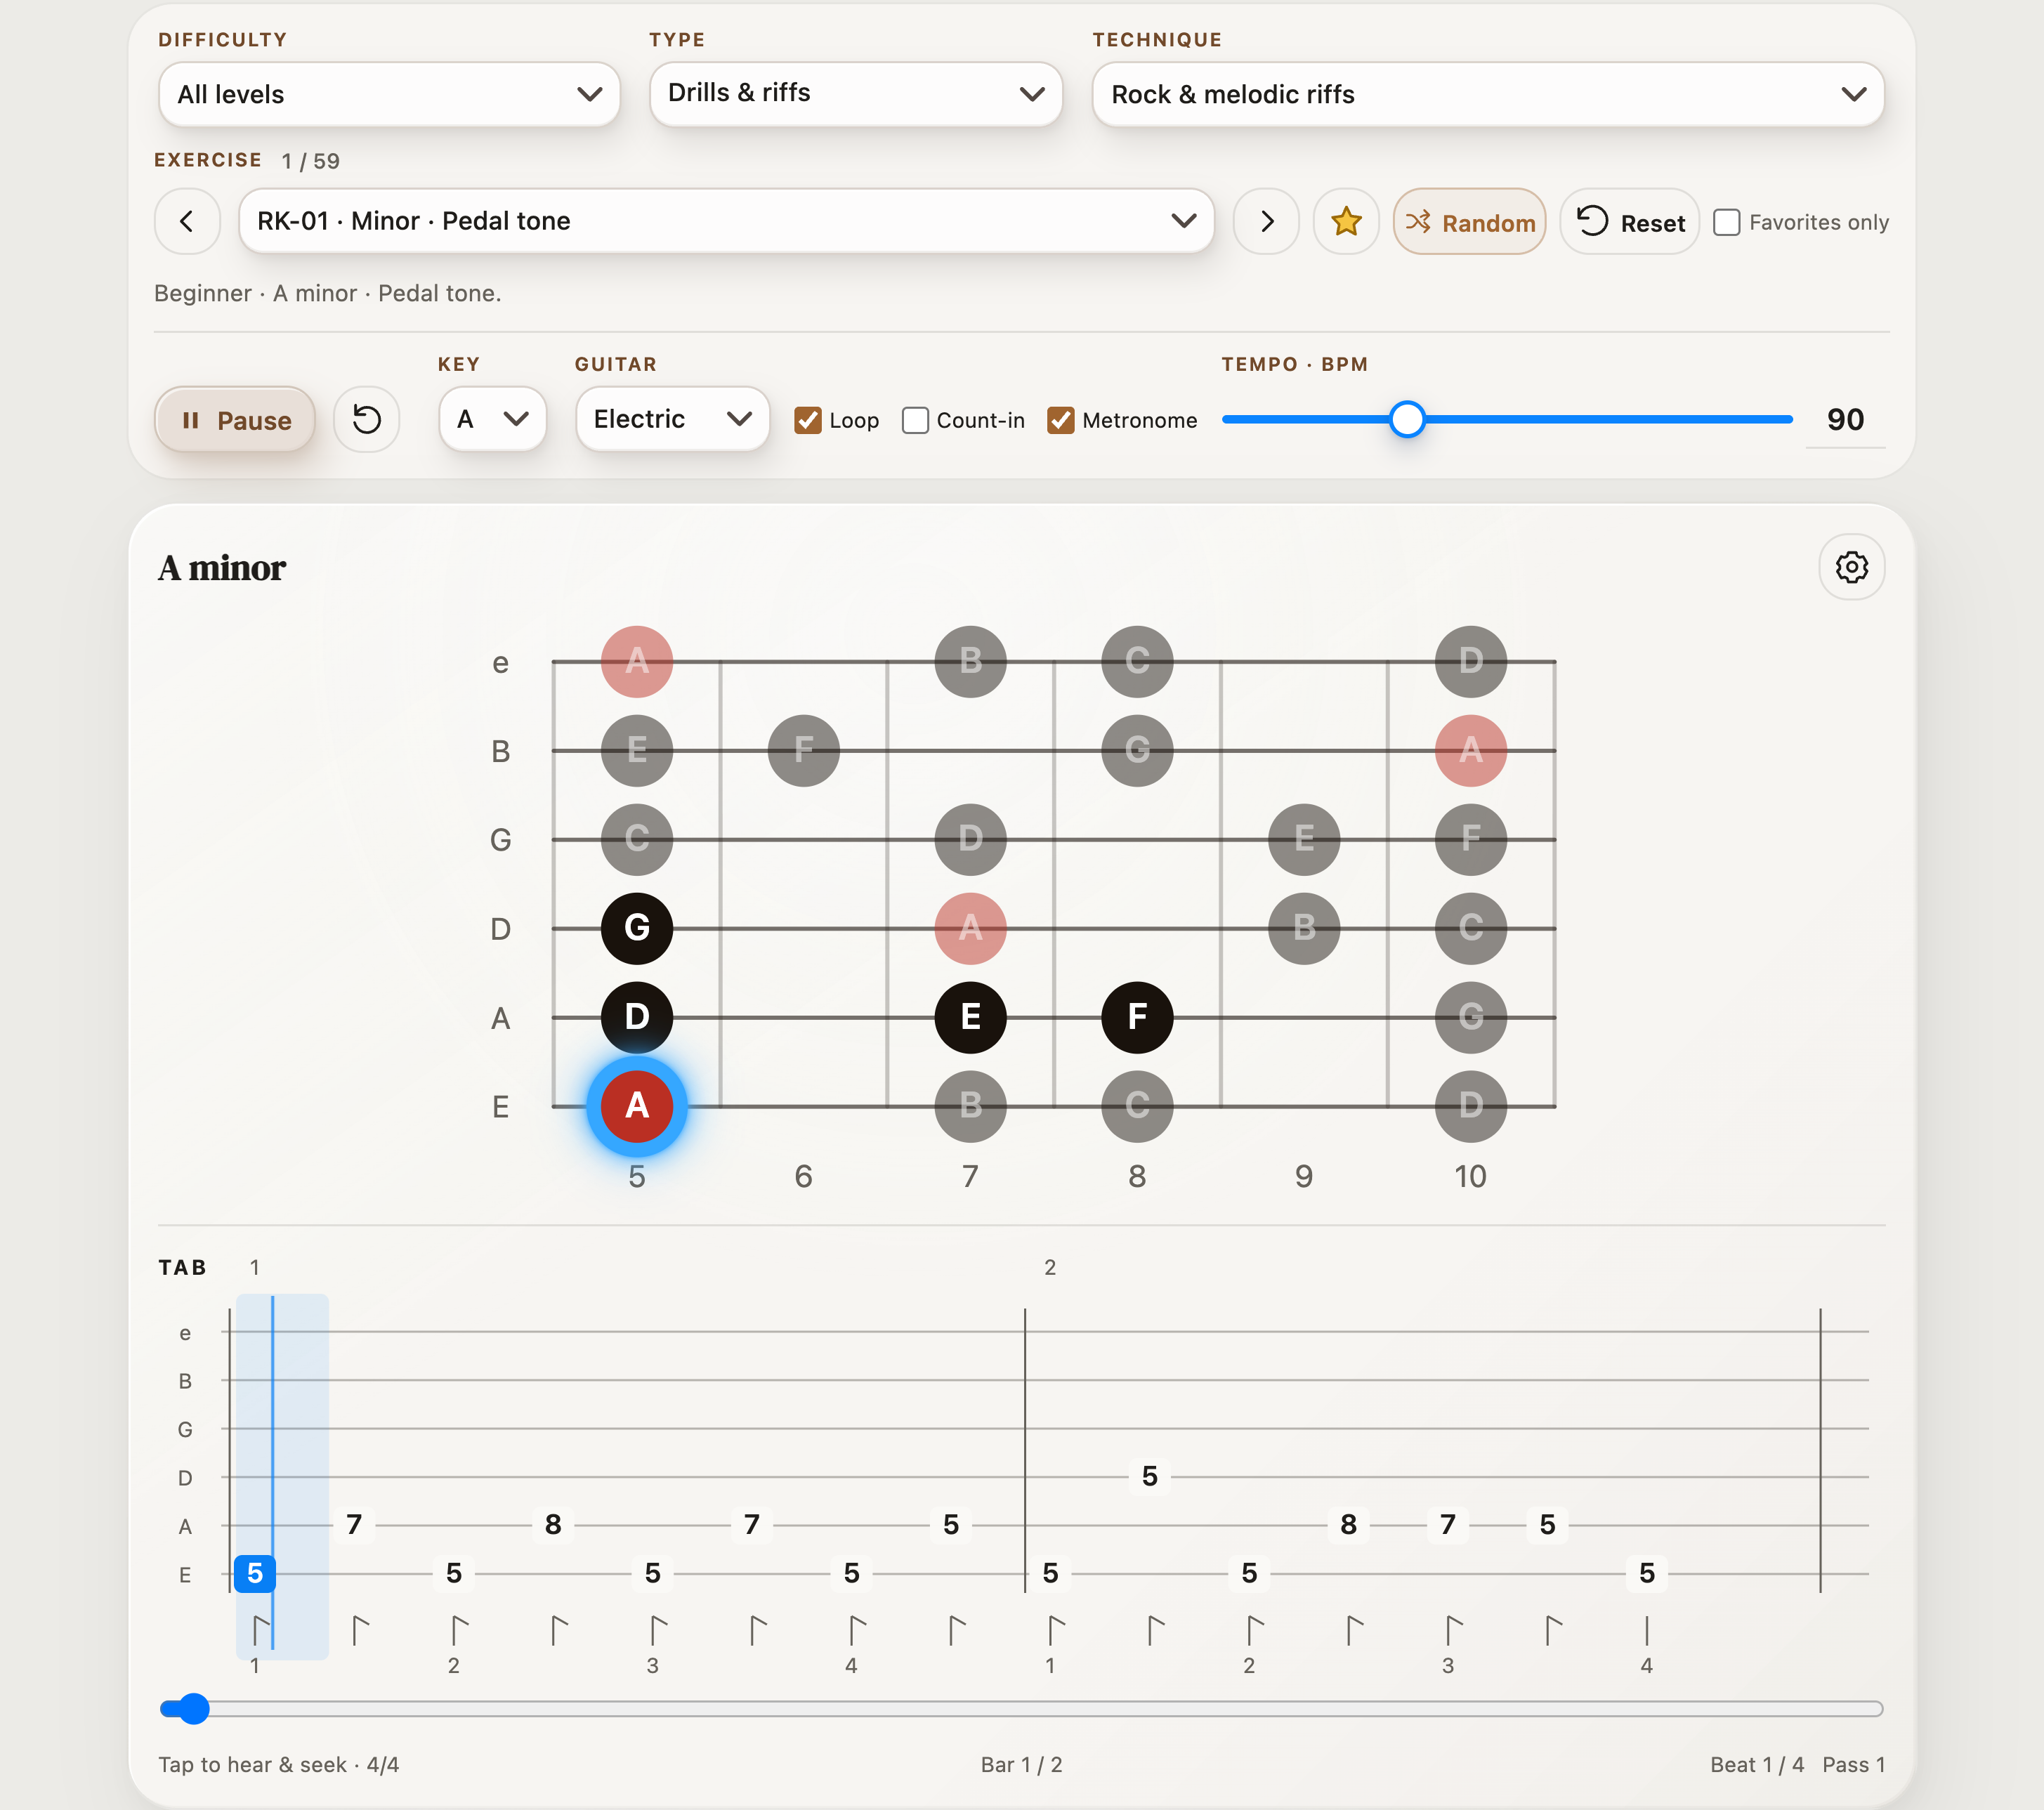The width and height of the screenshot is (2044, 1810).
Task: Click the pink A note on the high e string
Action: 637,661
